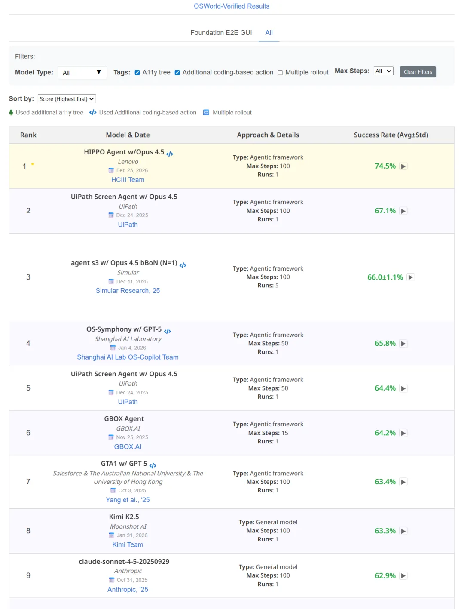Expand details arrow next to 74.5% score
464x609 pixels.
click(403, 166)
